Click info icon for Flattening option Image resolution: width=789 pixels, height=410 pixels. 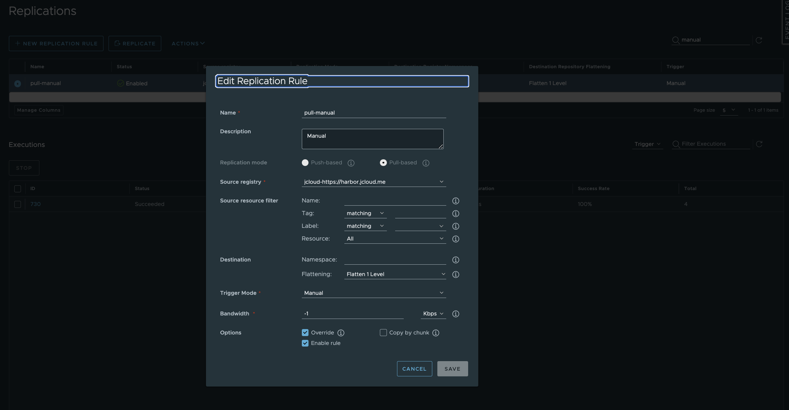click(x=455, y=274)
